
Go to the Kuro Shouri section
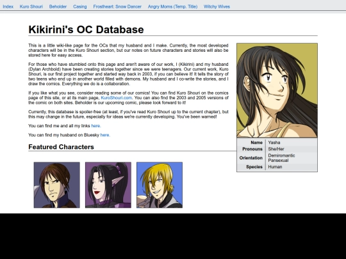31,6
